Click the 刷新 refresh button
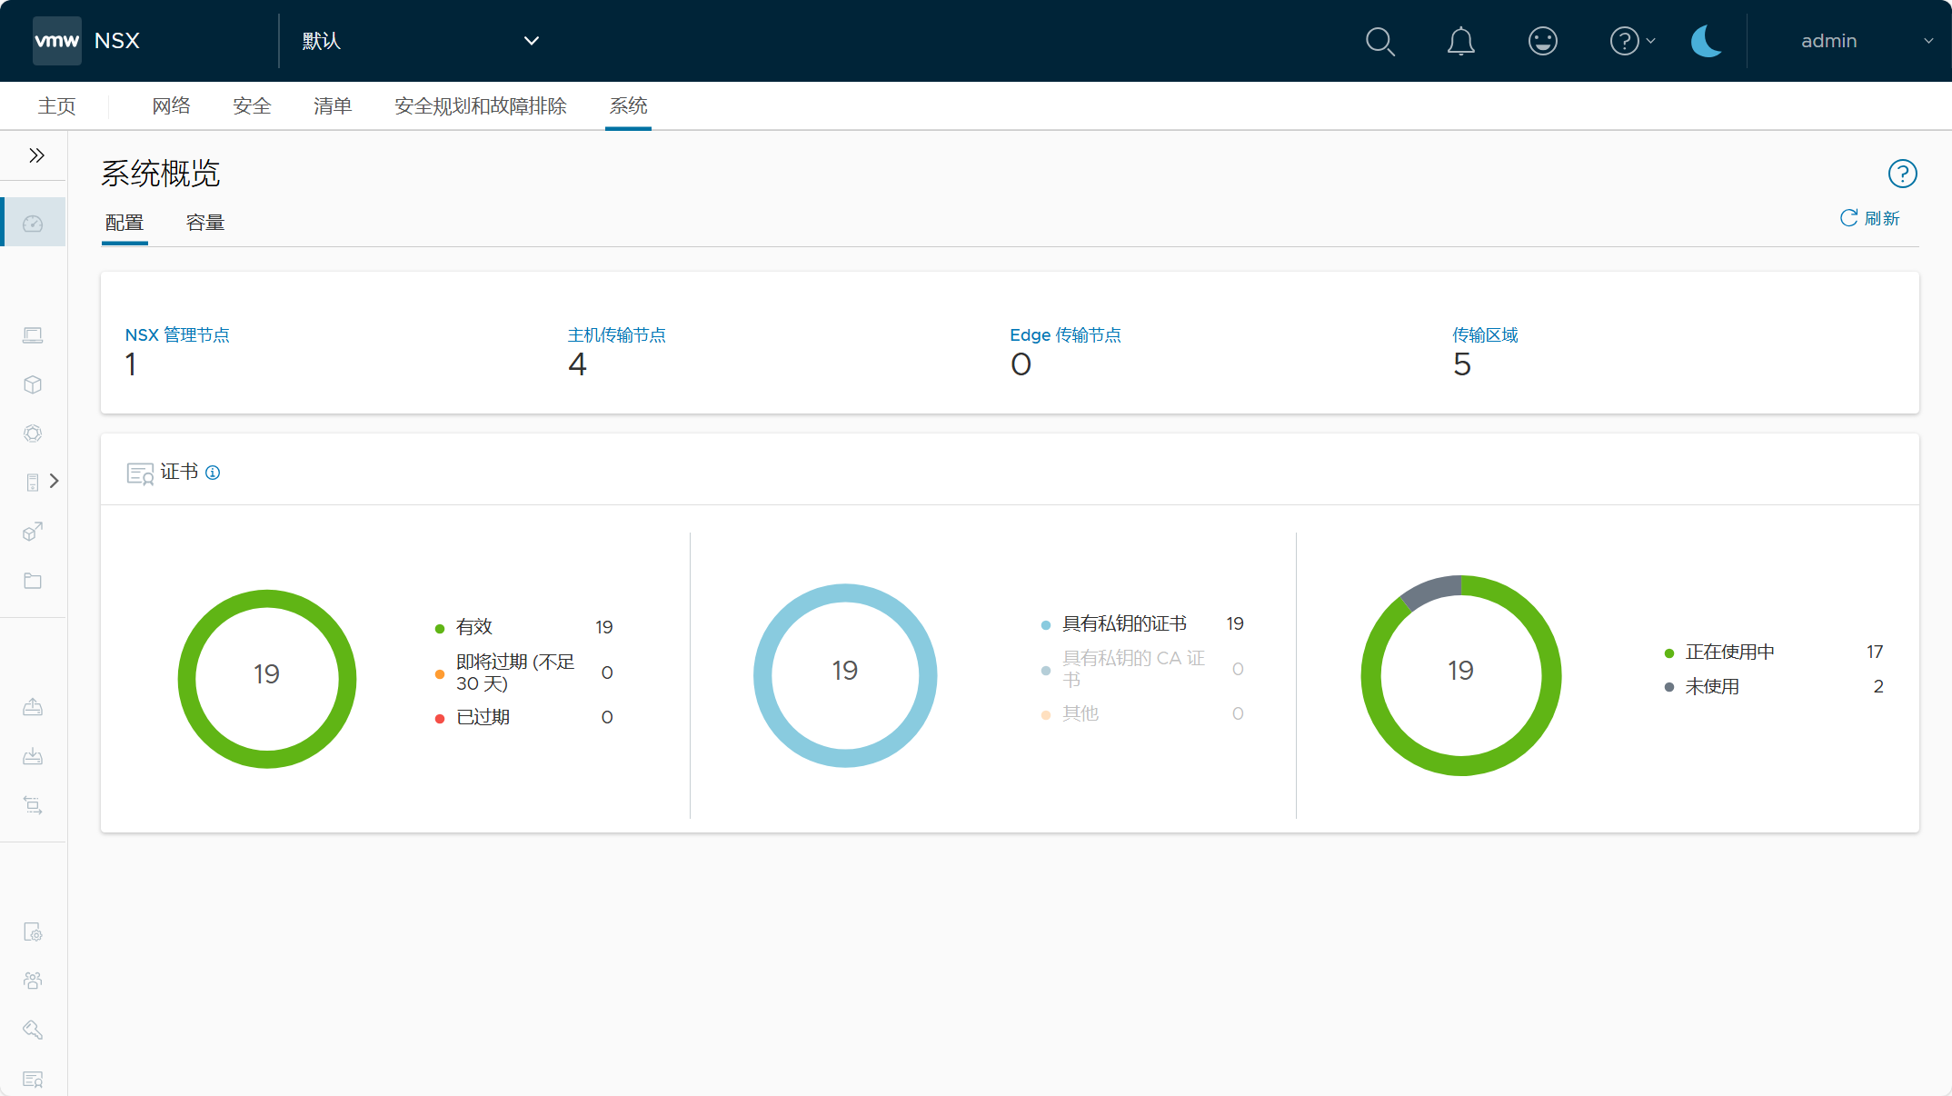 (1870, 218)
